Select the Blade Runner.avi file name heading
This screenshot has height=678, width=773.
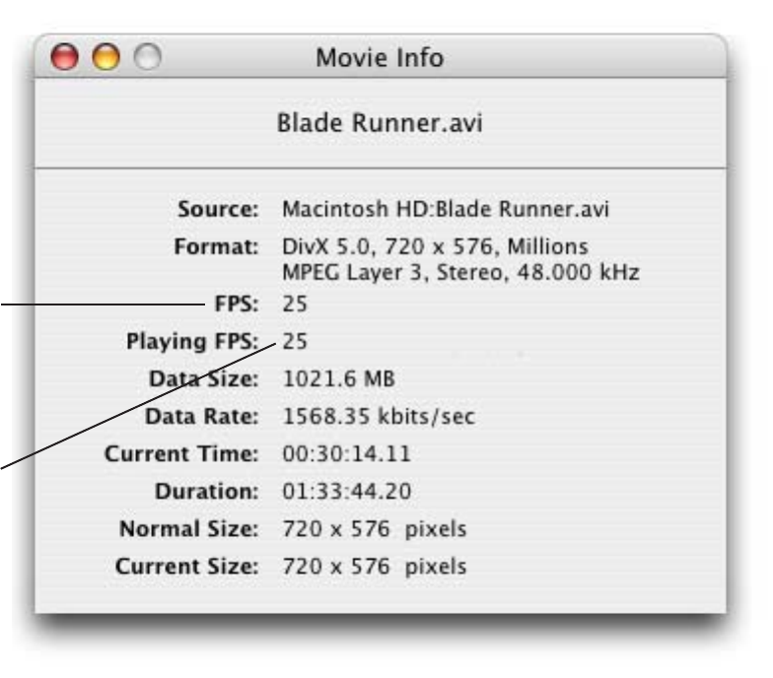click(x=380, y=126)
